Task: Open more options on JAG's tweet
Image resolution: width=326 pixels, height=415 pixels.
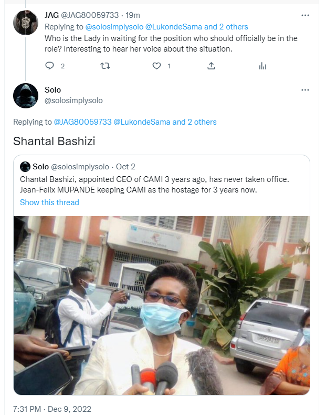Action: tap(305, 16)
